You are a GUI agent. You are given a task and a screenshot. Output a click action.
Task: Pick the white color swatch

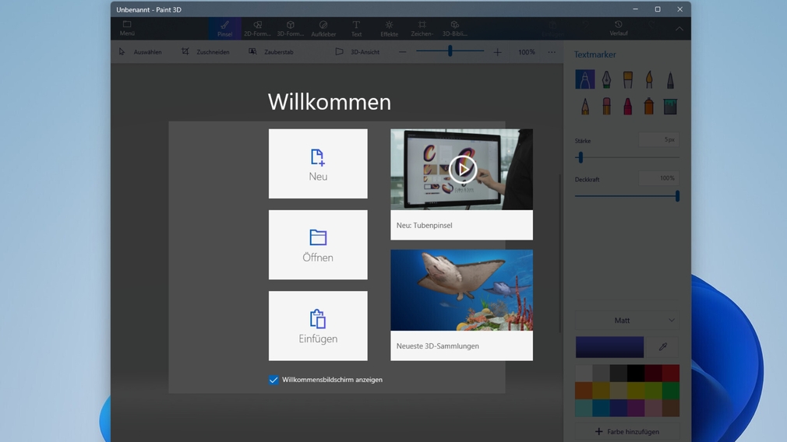(584, 374)
